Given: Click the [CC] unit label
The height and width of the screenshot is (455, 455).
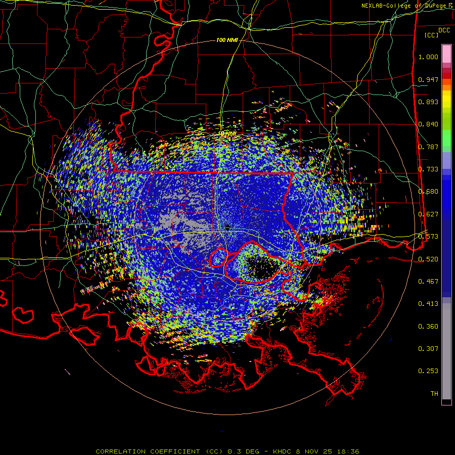Looking at the screenshot, I should [x=431, y=35].
